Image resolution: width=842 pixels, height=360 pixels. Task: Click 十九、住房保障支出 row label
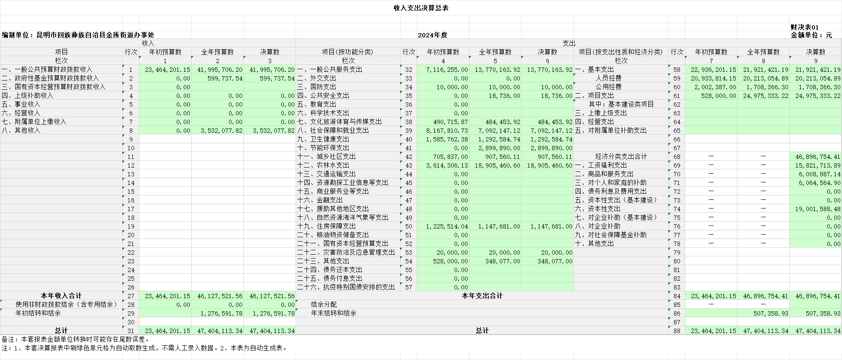click(327, 226)
